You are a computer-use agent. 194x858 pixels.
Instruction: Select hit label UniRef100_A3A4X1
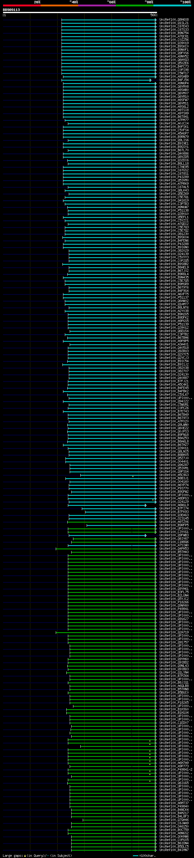click(174, 345)
